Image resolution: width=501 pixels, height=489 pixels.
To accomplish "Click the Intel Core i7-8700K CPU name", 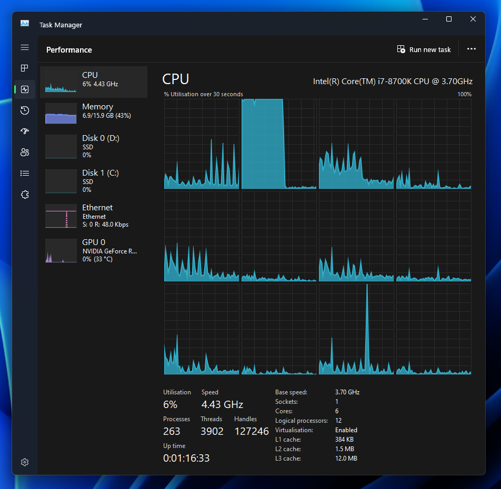I will point(393,81).
